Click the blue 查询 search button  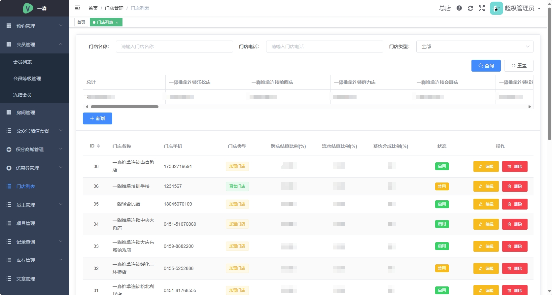point(486,66)
